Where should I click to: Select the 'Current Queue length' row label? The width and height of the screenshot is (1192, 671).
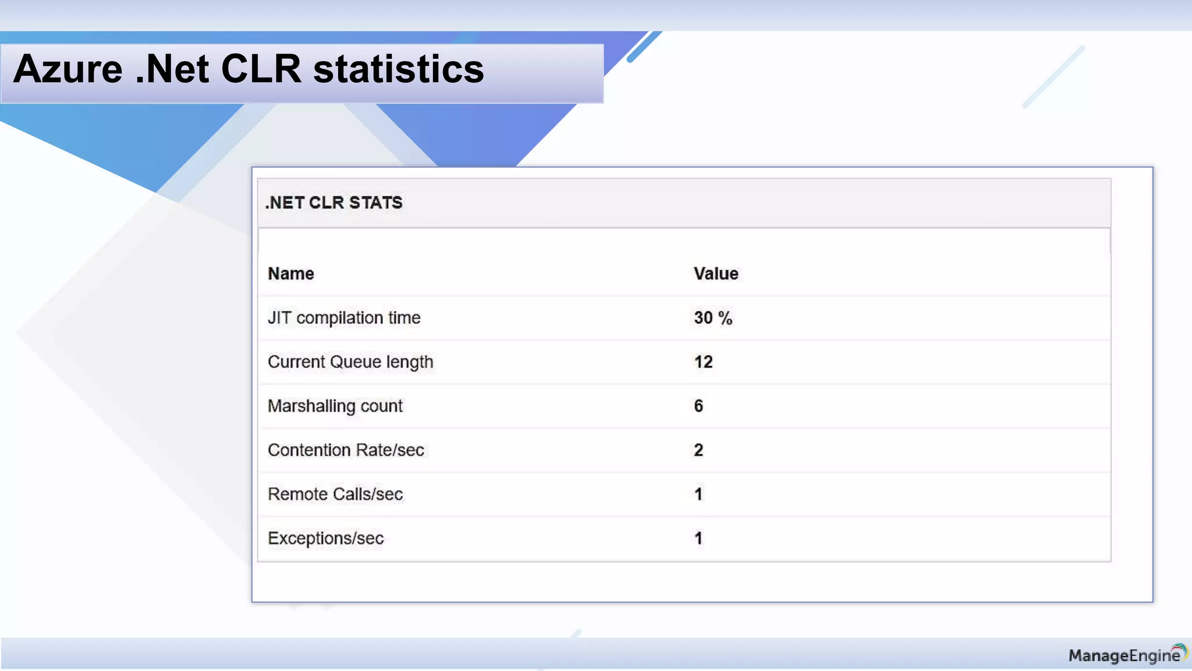click(x=350, y=362)
